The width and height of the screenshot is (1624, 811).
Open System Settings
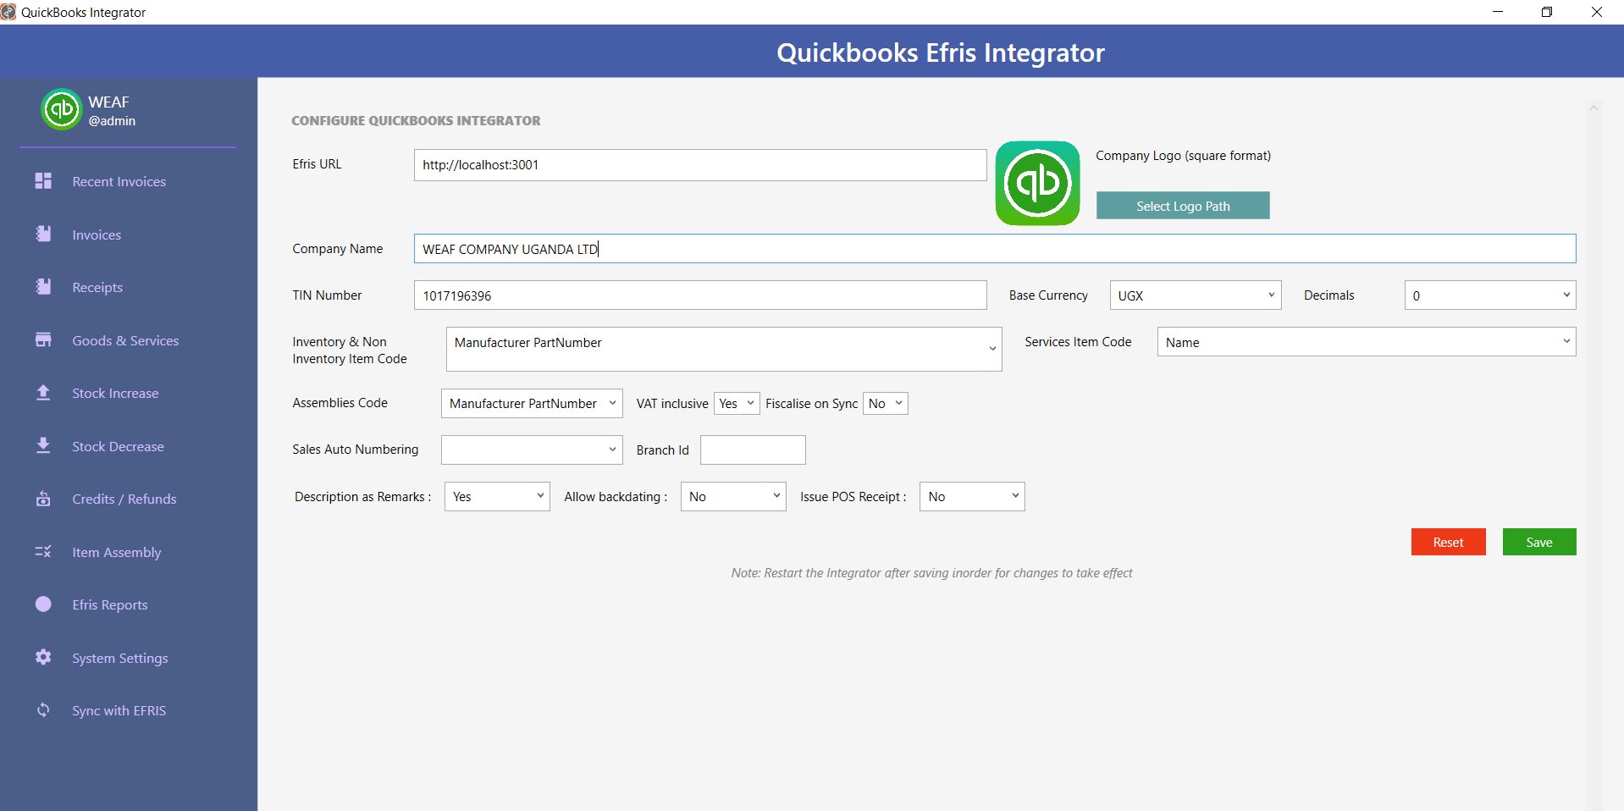(x=120, y=658)
